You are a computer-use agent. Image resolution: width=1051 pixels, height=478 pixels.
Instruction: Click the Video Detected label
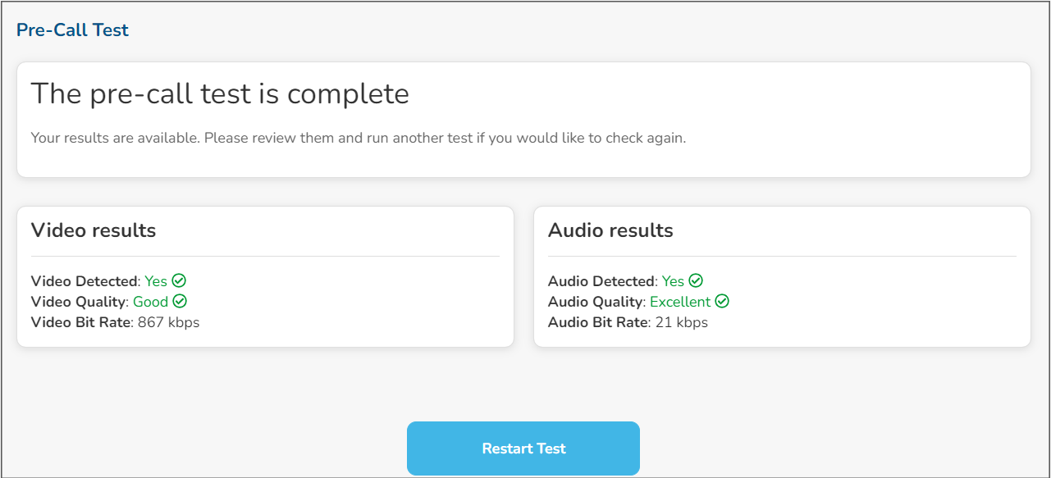[x=85, y=281]
